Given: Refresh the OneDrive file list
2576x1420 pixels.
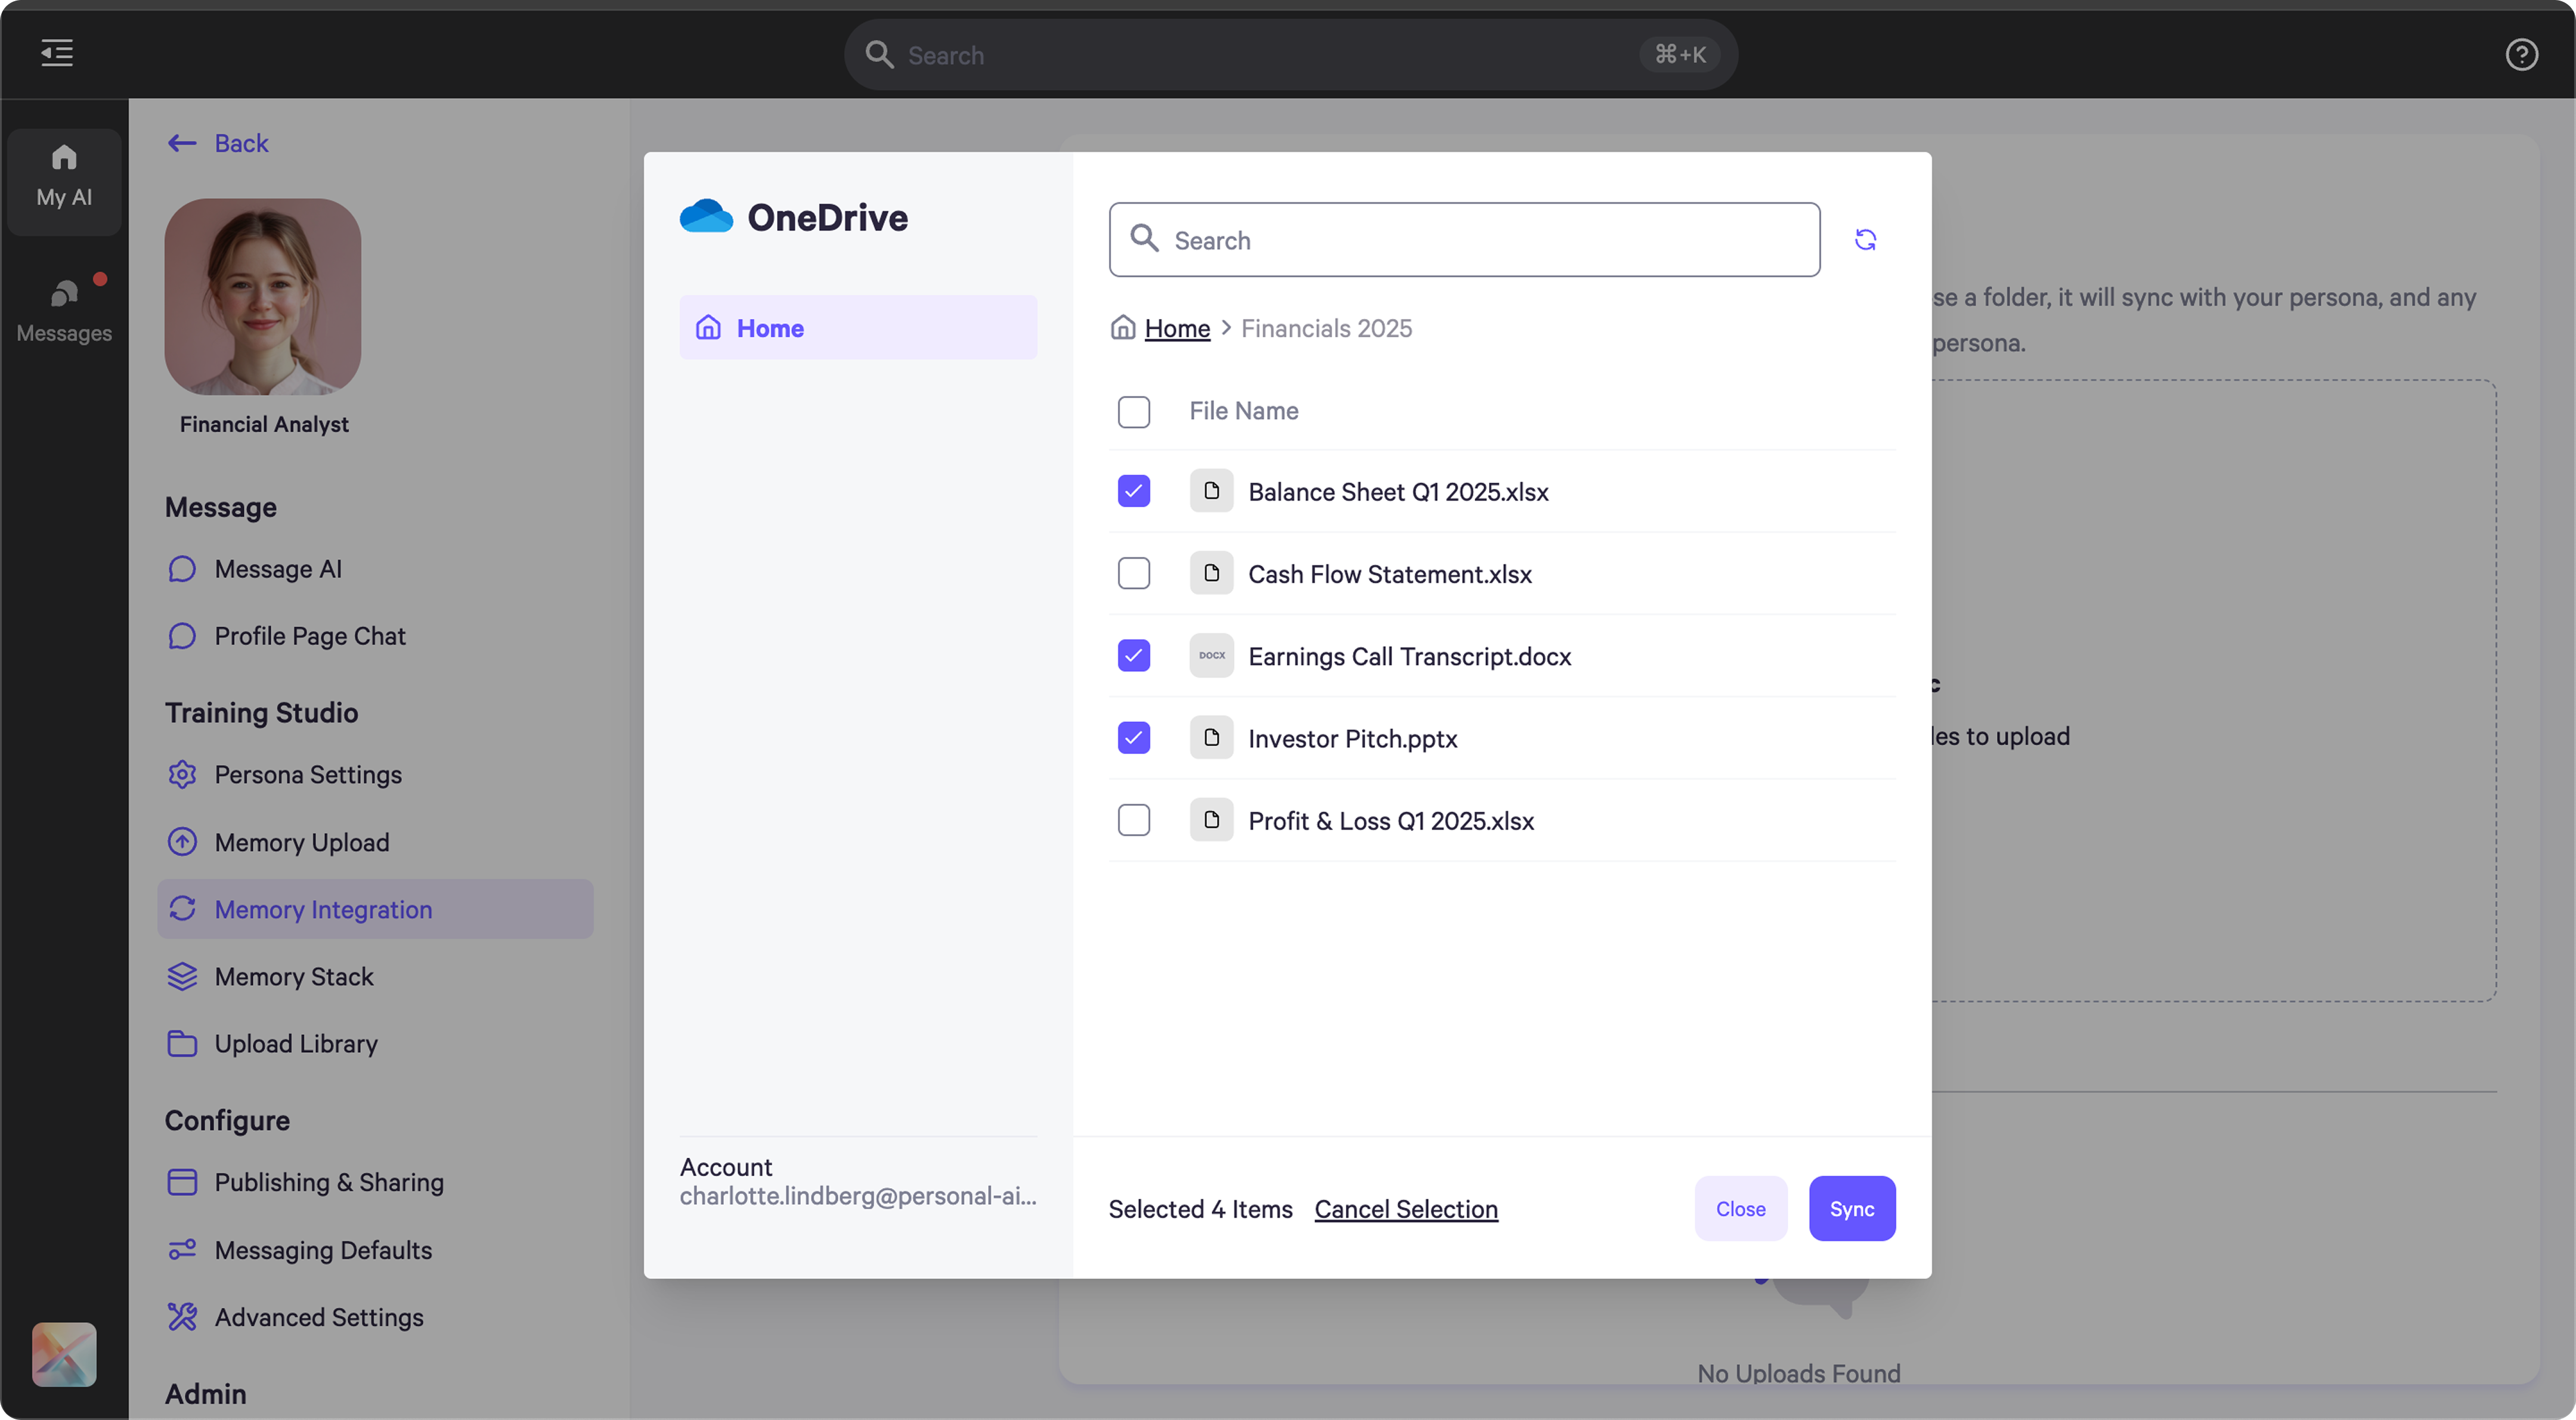Looking at the screenshot, I should [1866, 239].
